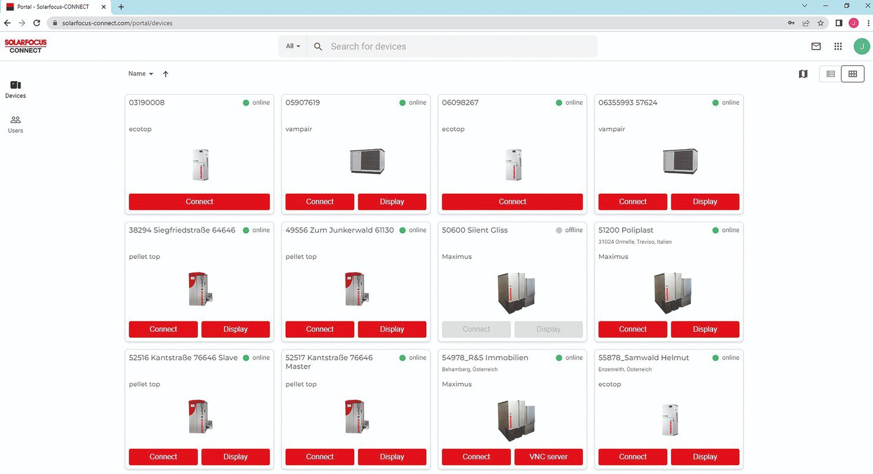Viewport: 873px width, 474px height.
Task: Click the title 54978_R&S Immobilien
Action: (485, 358)
